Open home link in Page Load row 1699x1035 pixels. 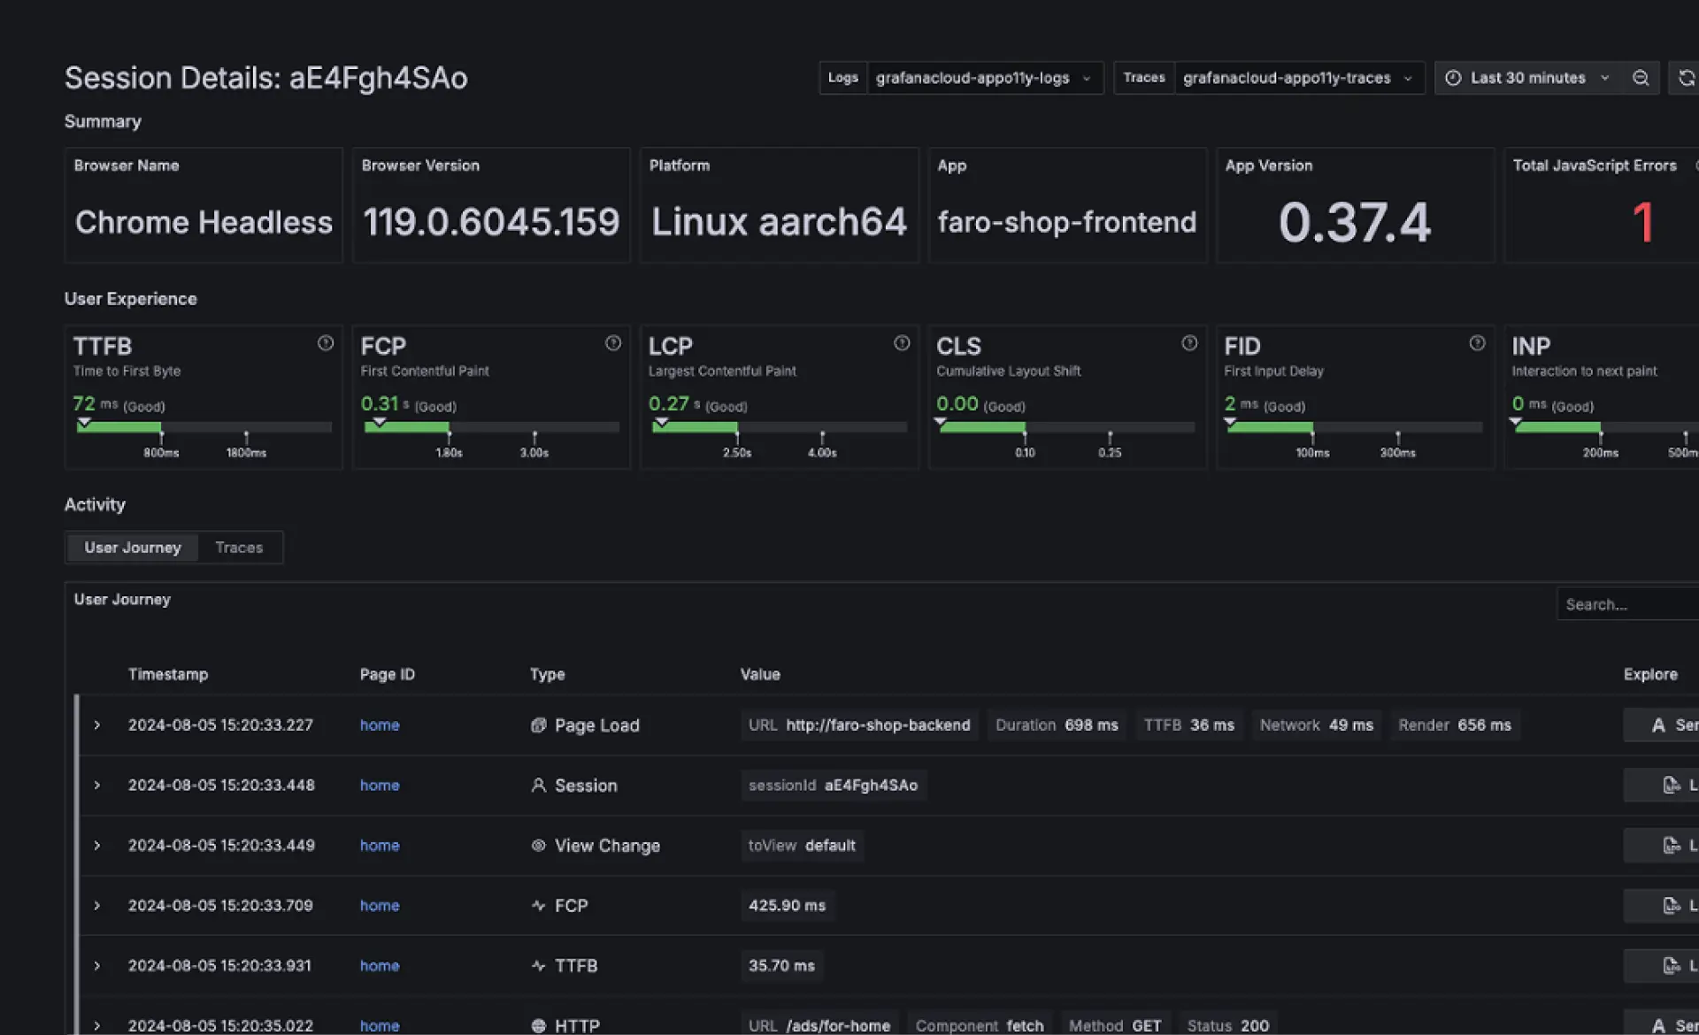click(380, 725)
